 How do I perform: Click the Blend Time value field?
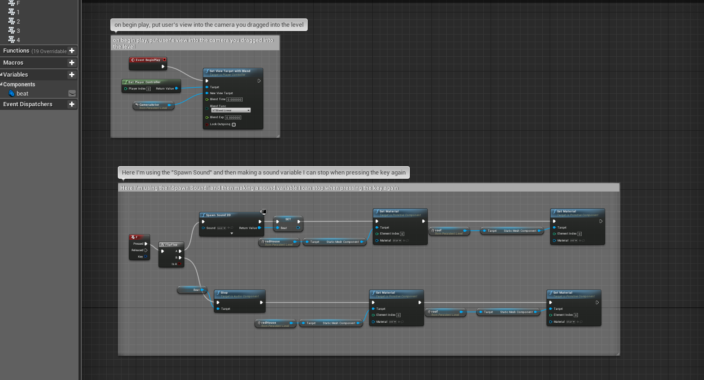pyautogui.click(x=234, y=99)
